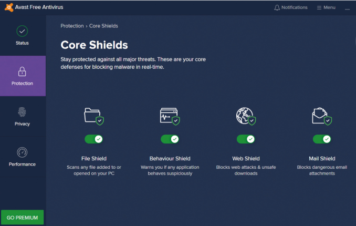Viewport: 356px width, 226px height.
Task: Select the Protection padlock icon
Action: [x=22, y=71]
